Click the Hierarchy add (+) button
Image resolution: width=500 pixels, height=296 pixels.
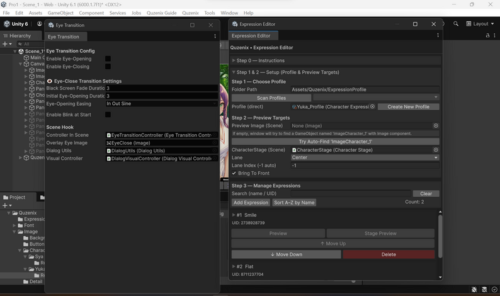point(7,44)
